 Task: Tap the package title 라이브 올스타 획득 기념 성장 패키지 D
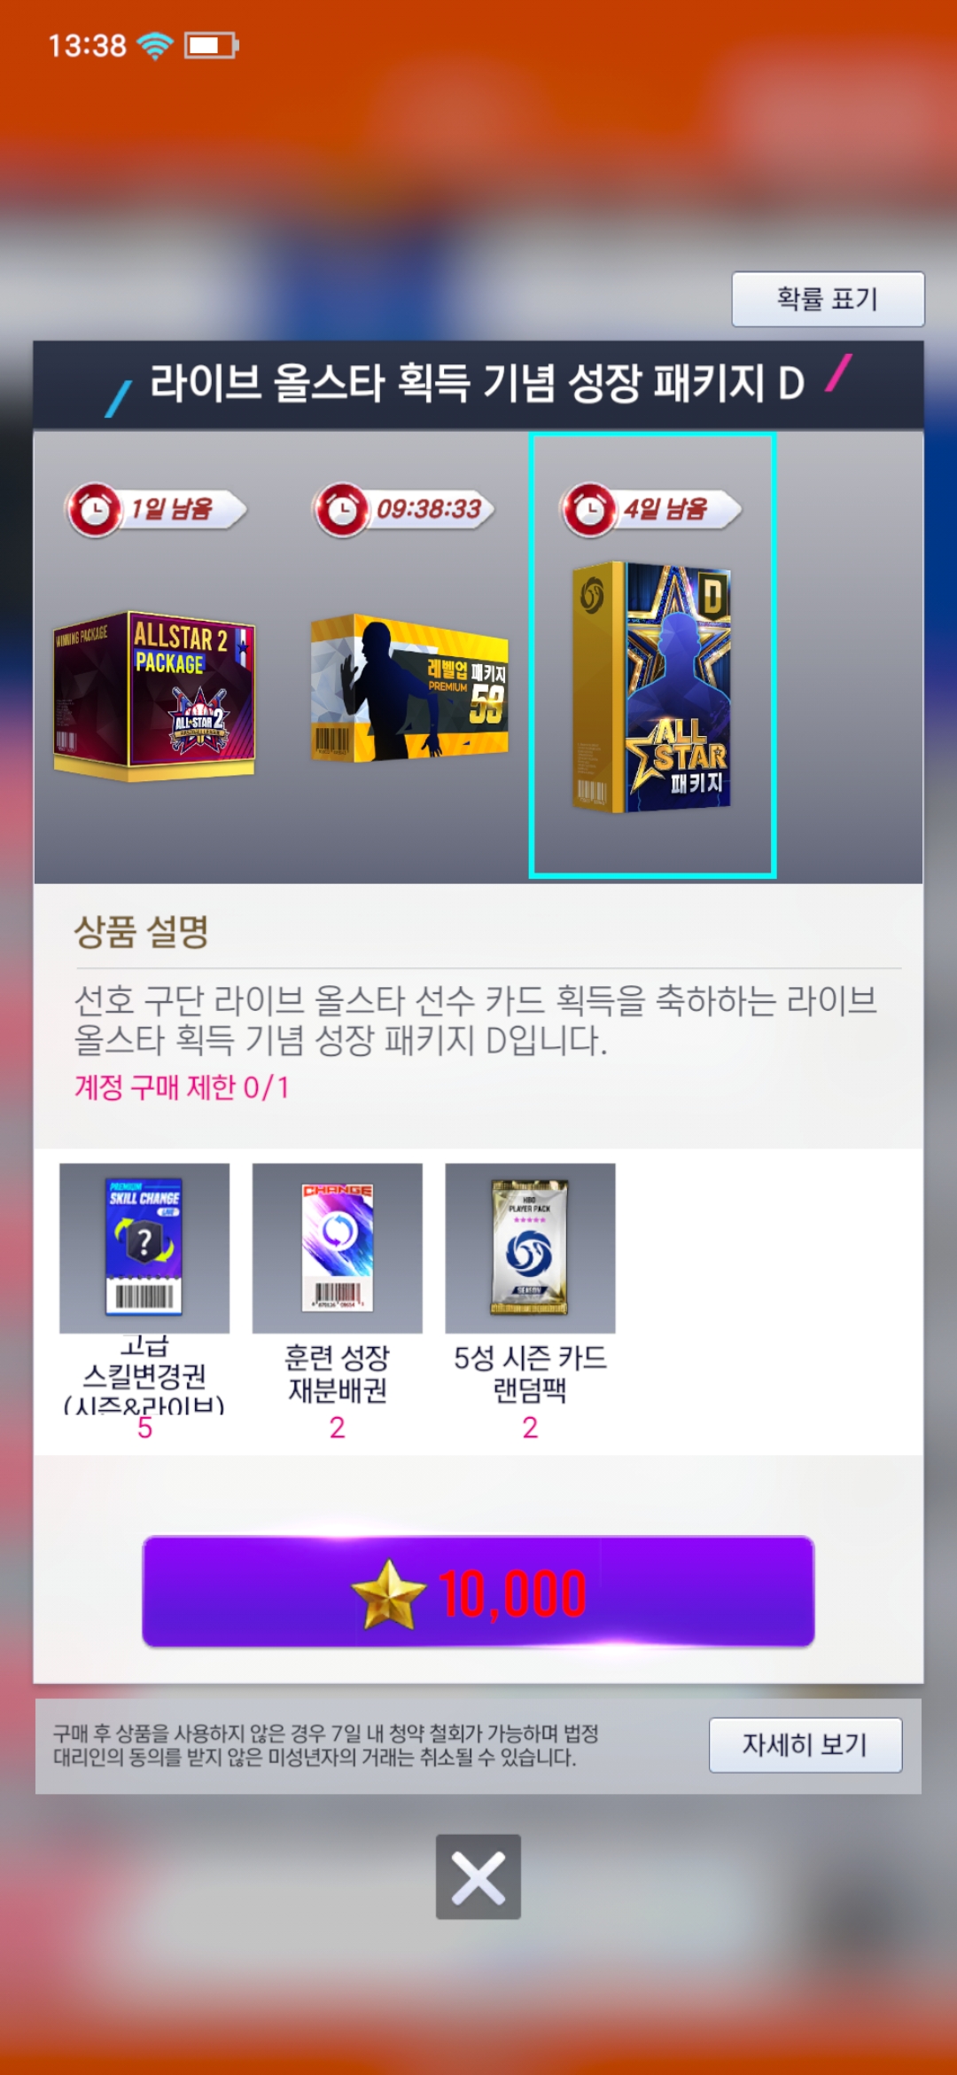477,384
